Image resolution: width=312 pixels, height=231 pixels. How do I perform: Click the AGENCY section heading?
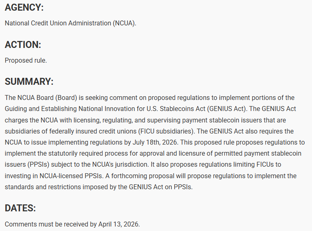pyautogui.click(x=24, y=7)
